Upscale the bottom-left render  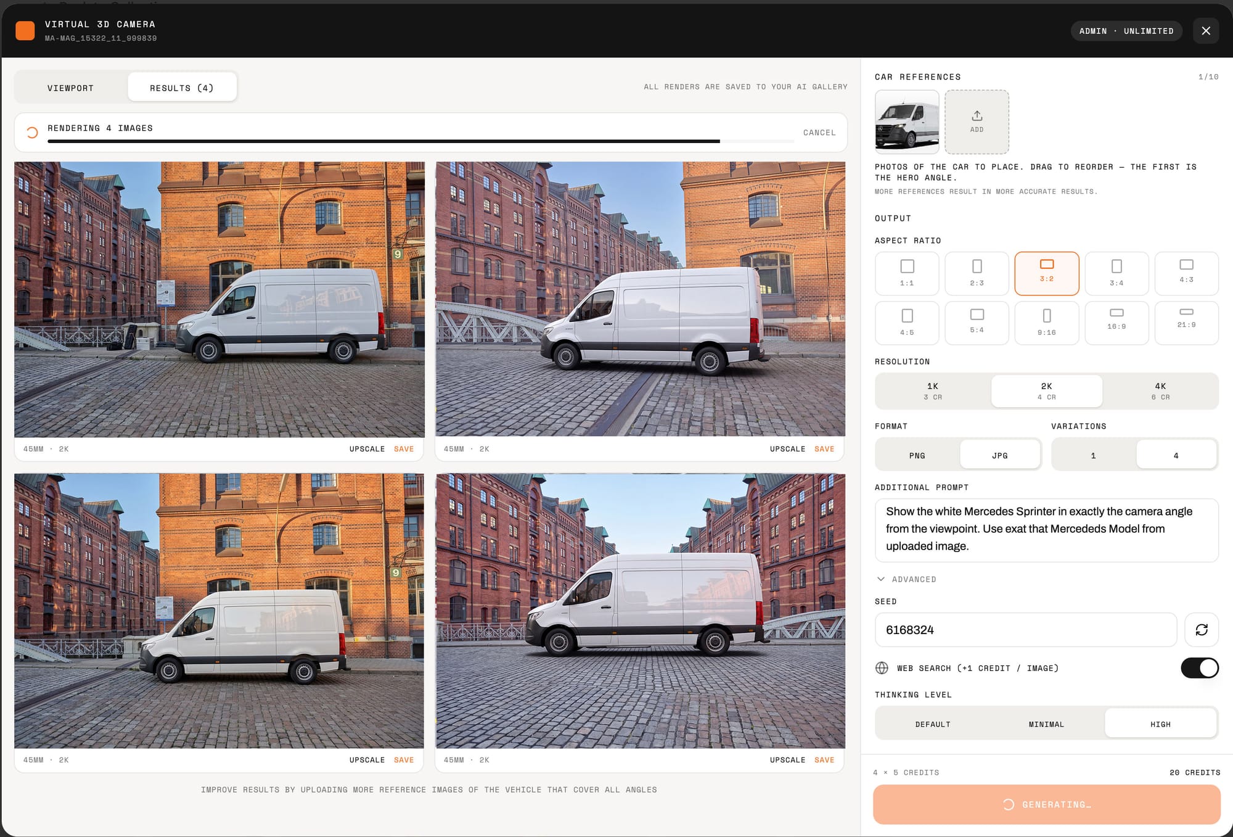pyautogui.click(x=367, y=760)
